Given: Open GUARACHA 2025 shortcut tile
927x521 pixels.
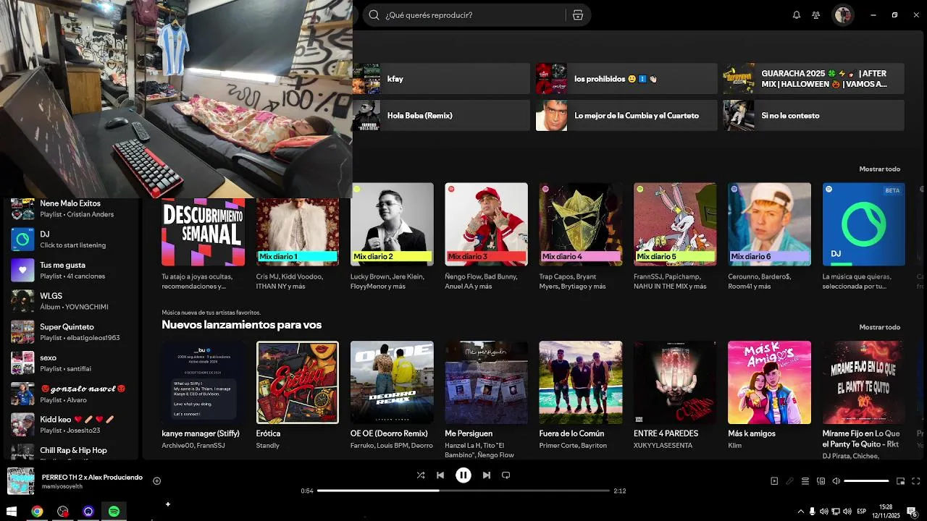Looking at the screenshot, I should pos(813,79).
